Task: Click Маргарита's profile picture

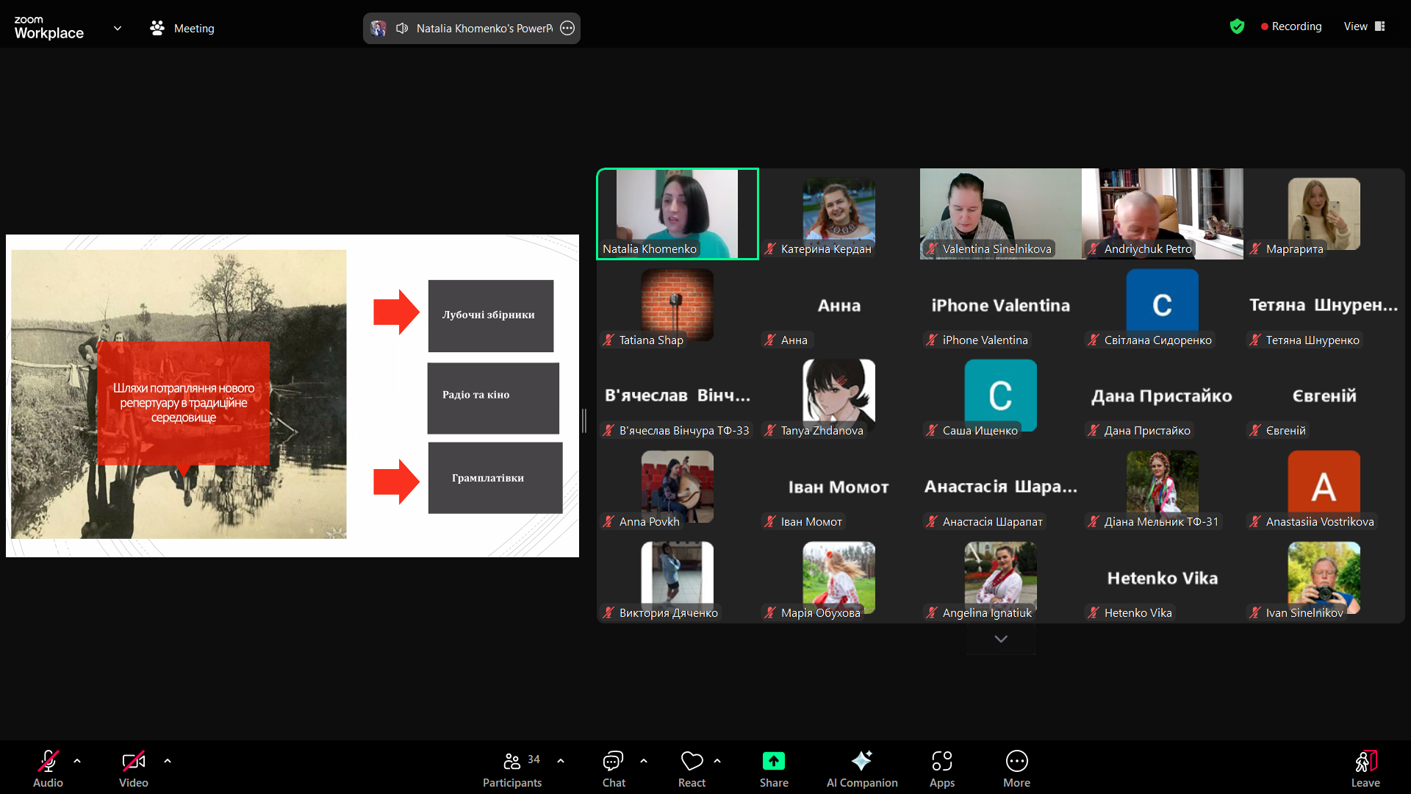Action: [1324, 213]
